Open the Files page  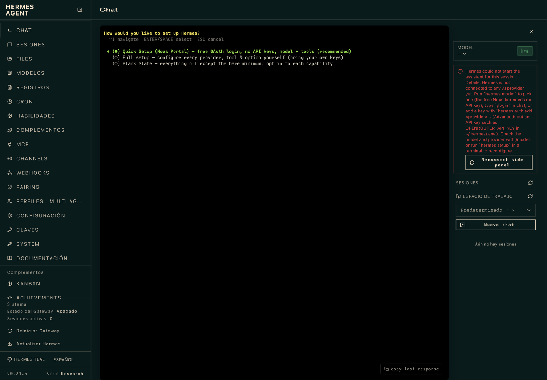(45, 59)
